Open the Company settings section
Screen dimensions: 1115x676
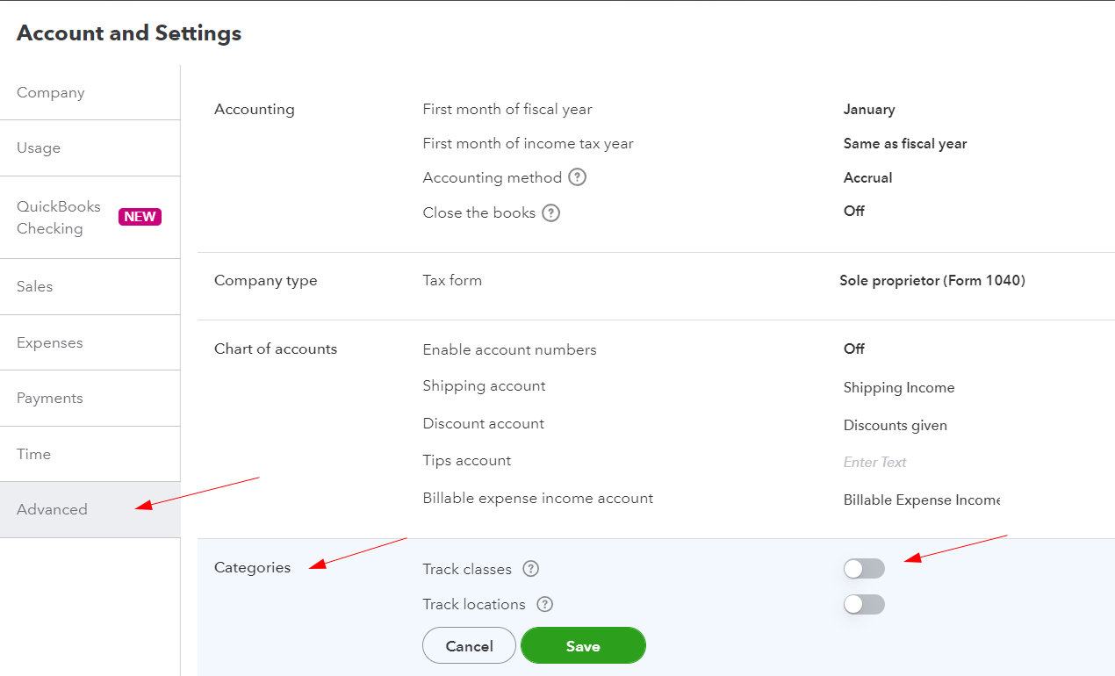pyautogui.click(x=50, y=92)
